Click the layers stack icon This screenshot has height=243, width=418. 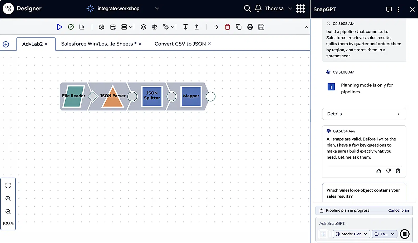point(144,27)
